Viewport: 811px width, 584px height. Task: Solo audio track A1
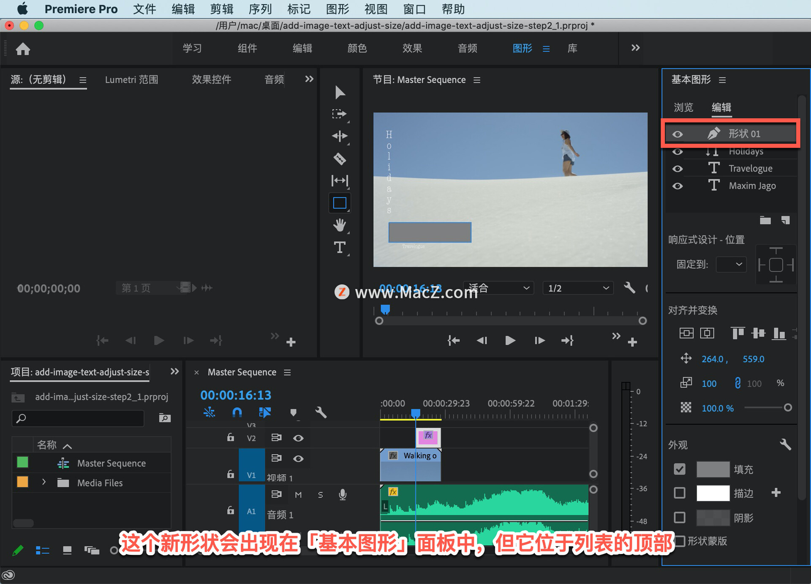pyautogui.click(x=320, y=494)
